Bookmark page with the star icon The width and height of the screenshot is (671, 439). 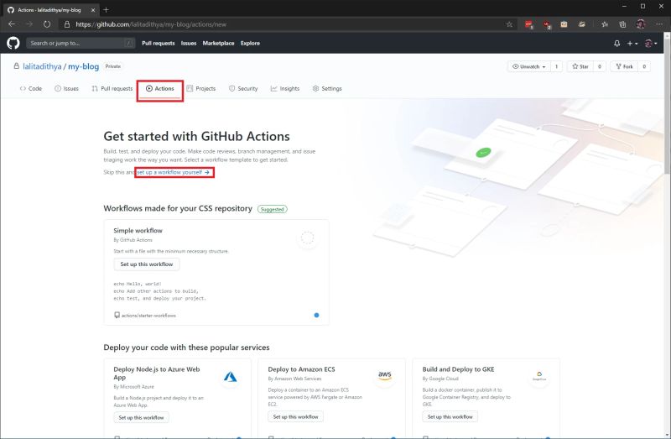click(509, 24)
